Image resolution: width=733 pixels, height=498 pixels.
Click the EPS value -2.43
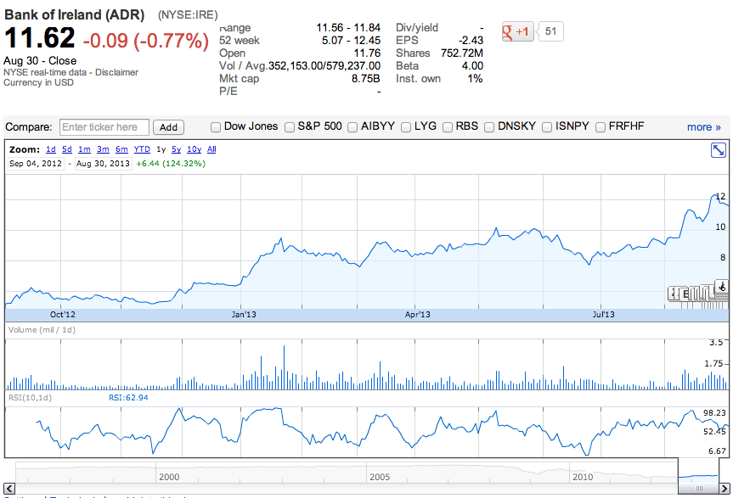(x=471, y=41)
